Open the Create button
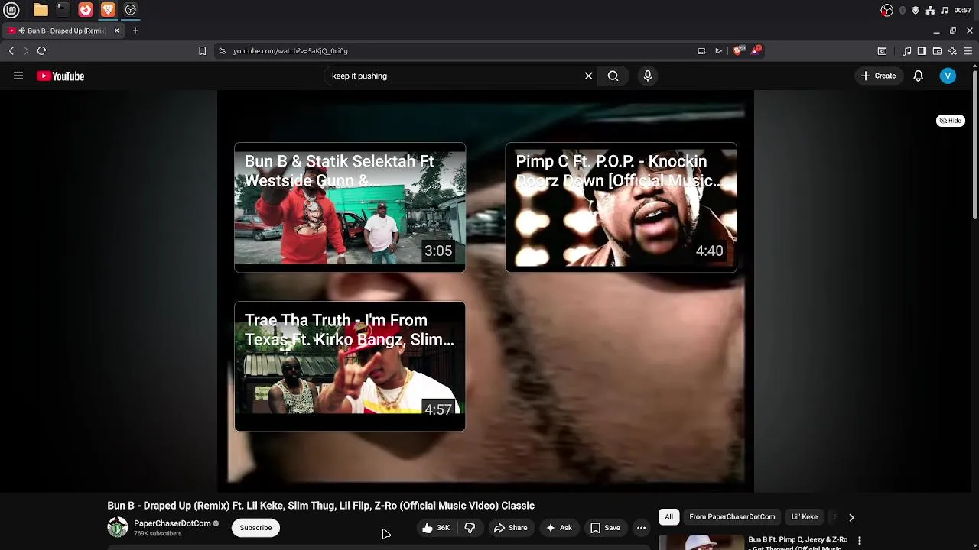 click(878, 76)
